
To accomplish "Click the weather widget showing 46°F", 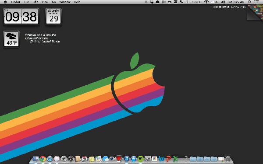I will tap(11, 39).
